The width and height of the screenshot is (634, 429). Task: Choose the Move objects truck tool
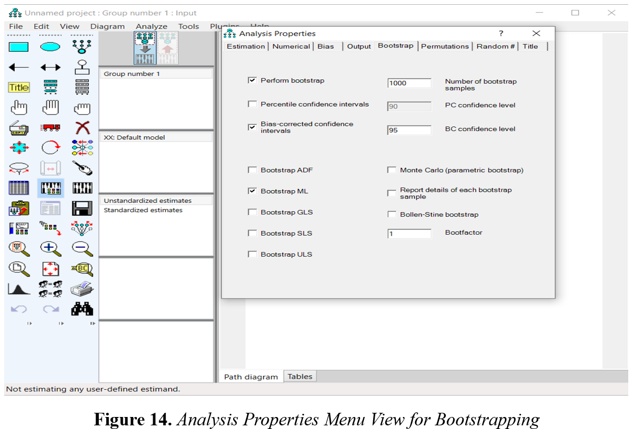50,128
